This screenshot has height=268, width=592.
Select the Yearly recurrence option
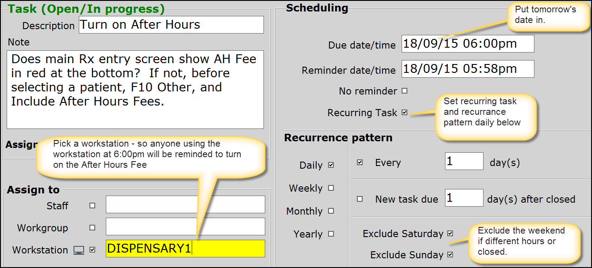(x=331, y=234)
